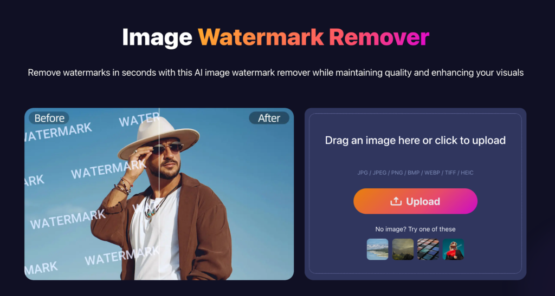
Task: Click the Image Watermark Remover heading
Action: (275, 37)
